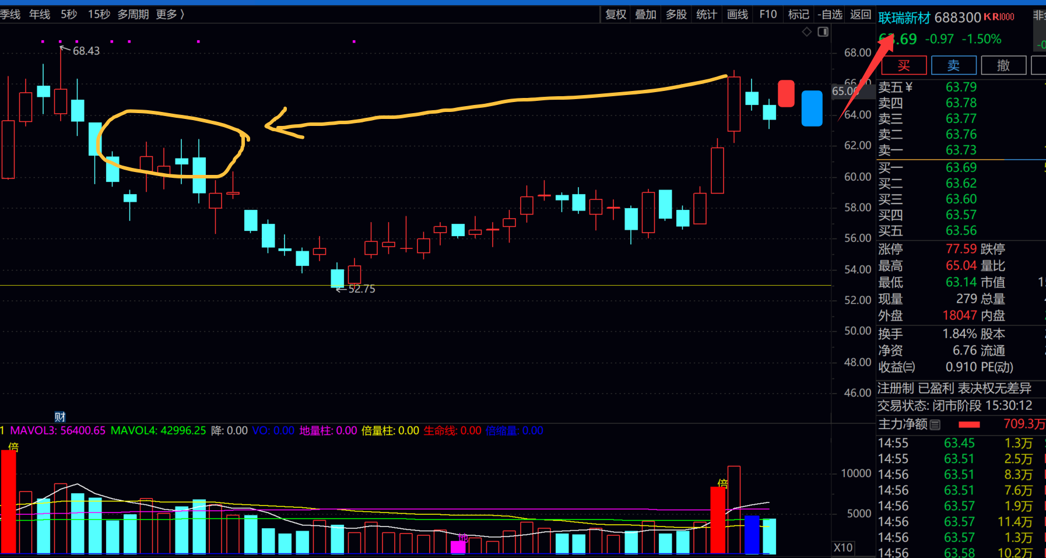Toggle the side panel layout icon
This screenshot has height=558, width=1046.
coord(823,31)
